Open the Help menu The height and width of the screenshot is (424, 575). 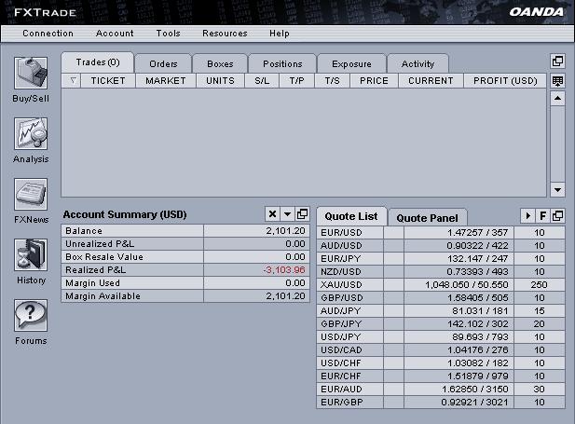pyautogui.click(x=280, y=34)
